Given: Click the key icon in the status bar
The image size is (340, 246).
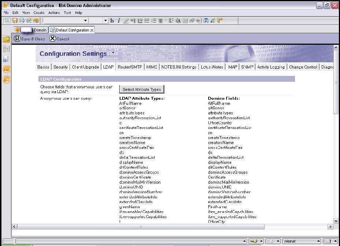Looking at the screenshot, I should pyautogui.click(x=254, y=241).
